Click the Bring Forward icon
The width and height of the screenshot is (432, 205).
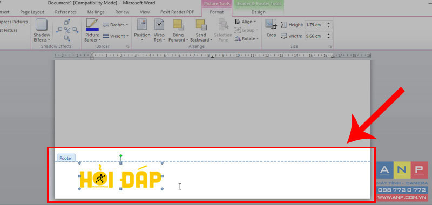pos(178,25)
